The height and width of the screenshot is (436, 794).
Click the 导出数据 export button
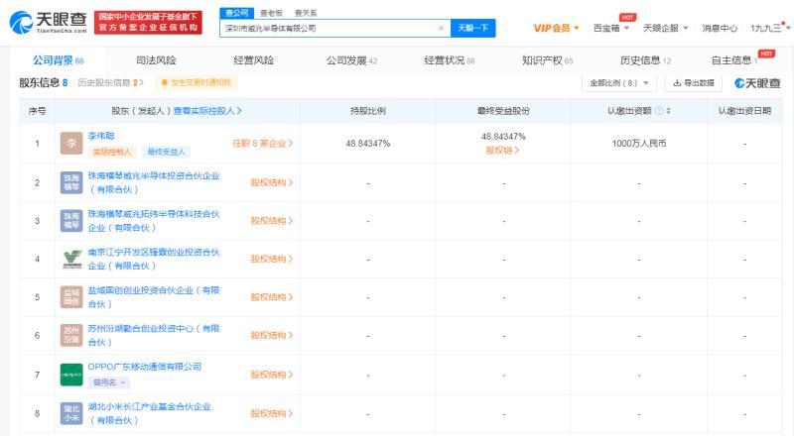pyautogui.click(x=694, y=83)
